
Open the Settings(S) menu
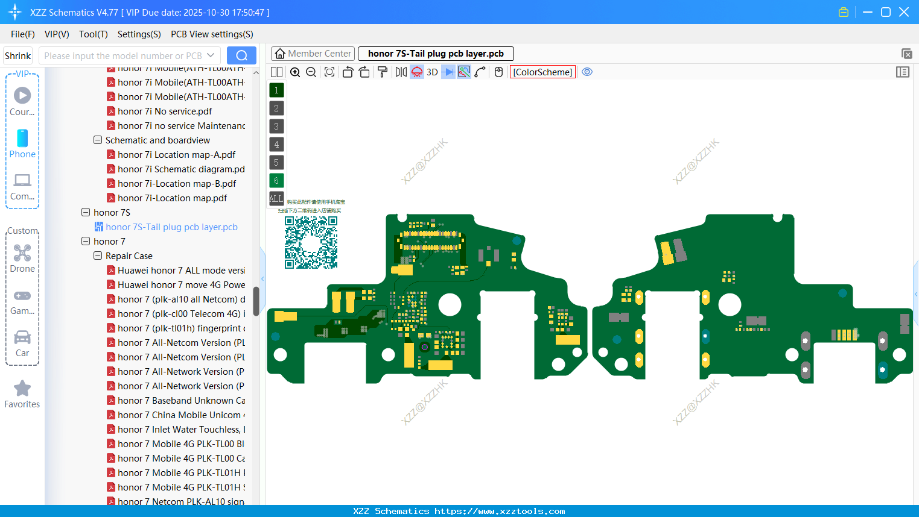point(139,34)
